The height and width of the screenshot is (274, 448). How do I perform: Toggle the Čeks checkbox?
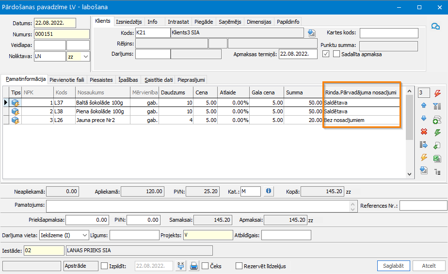pyautogui.click(x=205, y=266)
